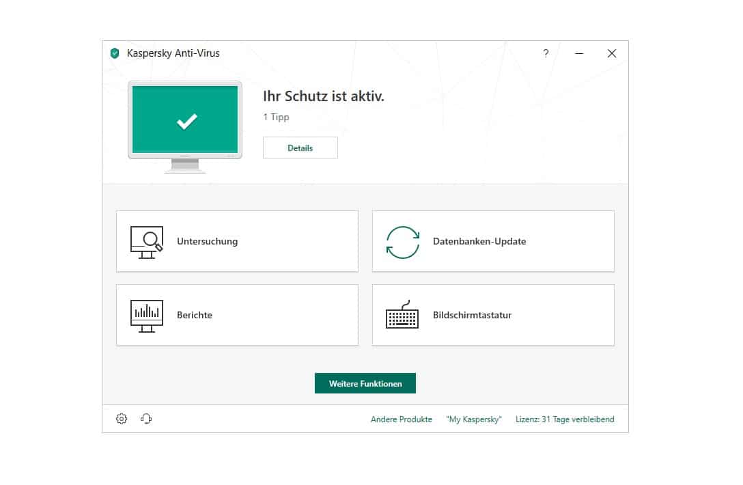Open Weitere Funktionen
The image size is (743, 485).
coord(365,383)
